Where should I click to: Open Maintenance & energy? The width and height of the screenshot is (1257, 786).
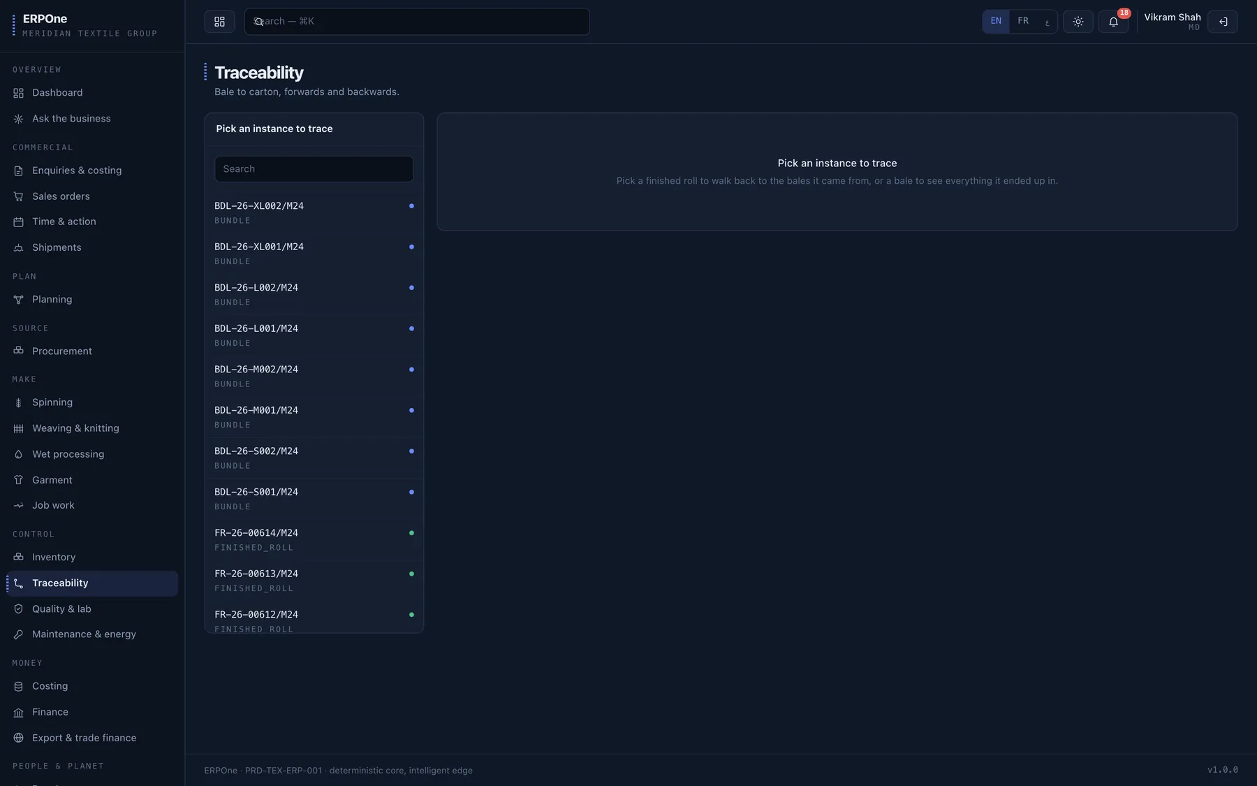[x=92, y=634]
